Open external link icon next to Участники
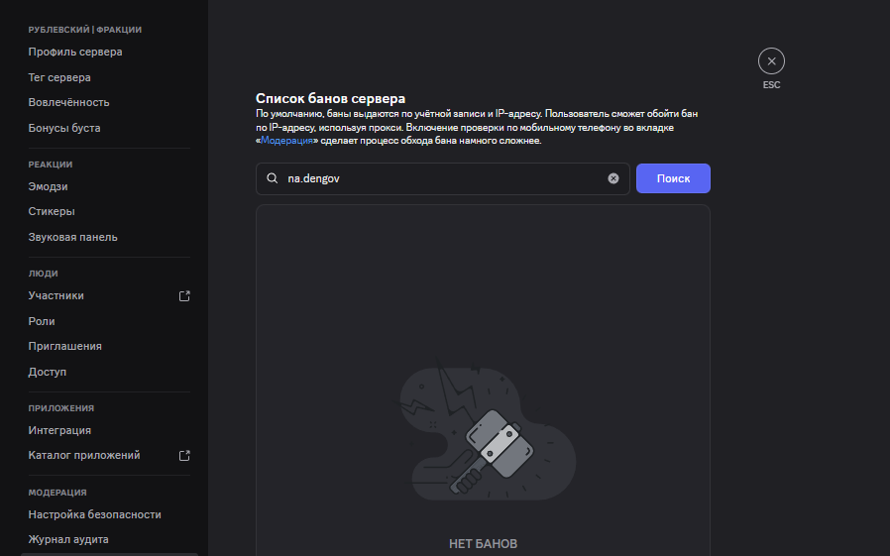Image resolution: width=890 pixels, height=556 pixels. tap(183, 295)
